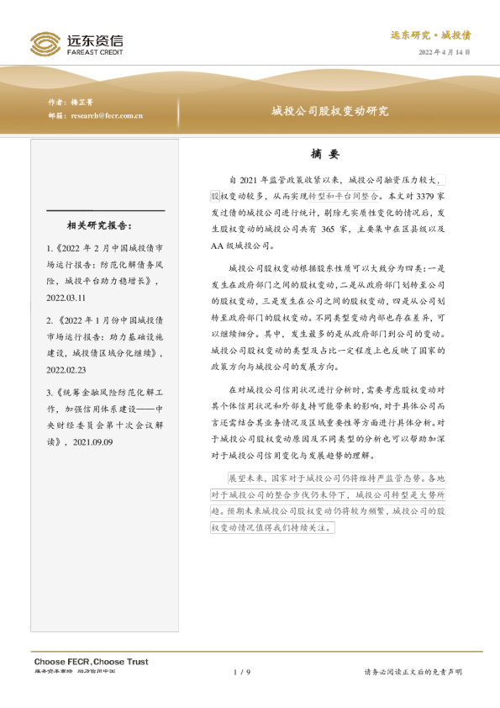Click the line AA级城投公司
The width and height of the screenshot is (500, 708).
tap(242, 246)
